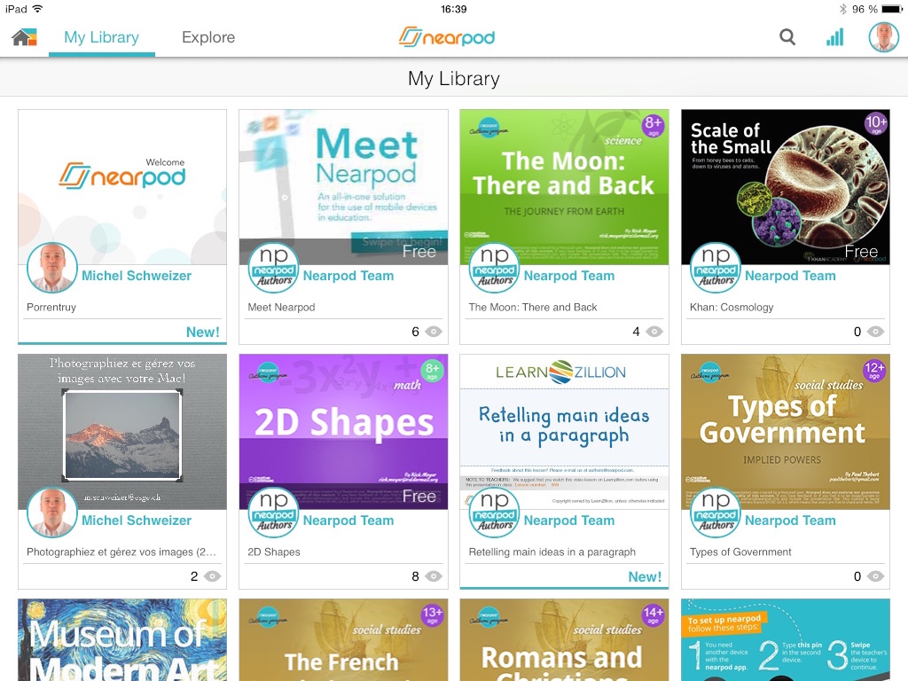Open the Museum of Modern Art lesson
Viewport: 908px width, 681px height.
tap(122, 640)
